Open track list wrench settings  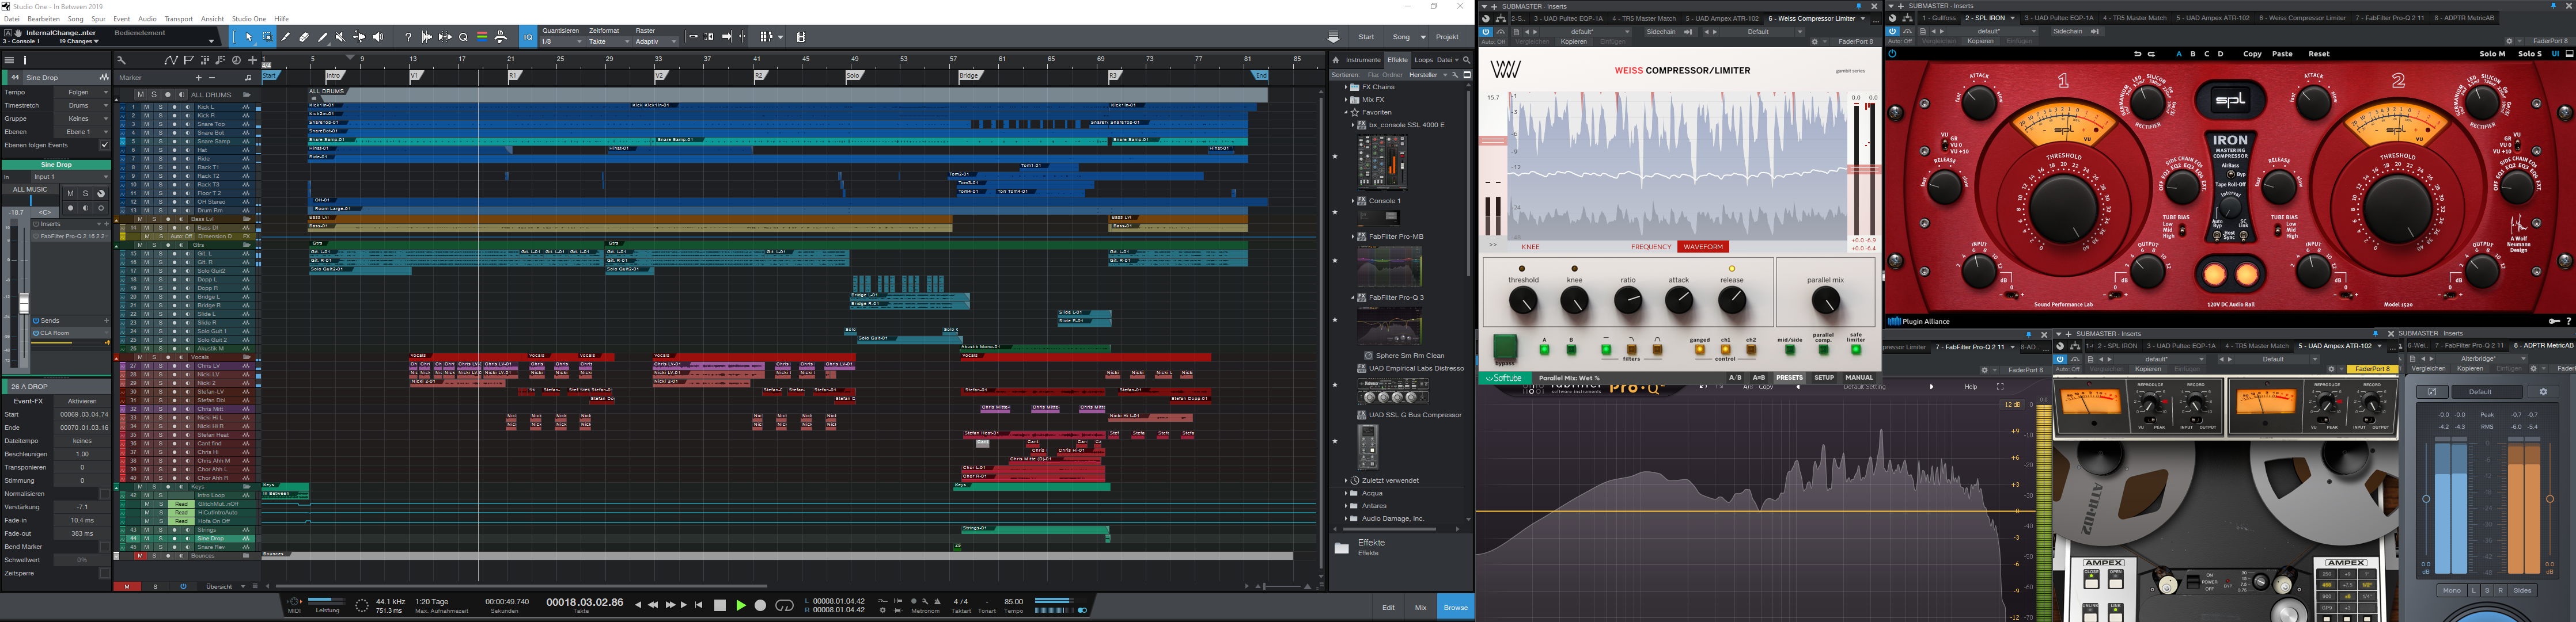coord(122,60)
